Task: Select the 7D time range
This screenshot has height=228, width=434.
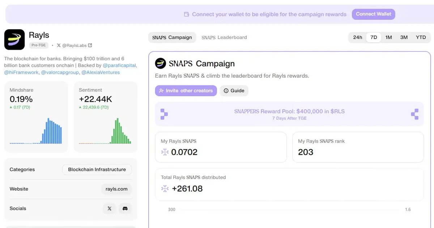Action: pyautogui.click(x=374, y=38)
